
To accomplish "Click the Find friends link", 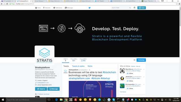I will [x=123, y=92].
